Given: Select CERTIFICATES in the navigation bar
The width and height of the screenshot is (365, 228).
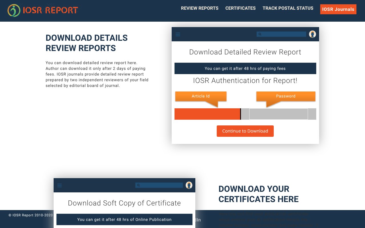Looking at the screenshot, I should [x=240, y=8].
